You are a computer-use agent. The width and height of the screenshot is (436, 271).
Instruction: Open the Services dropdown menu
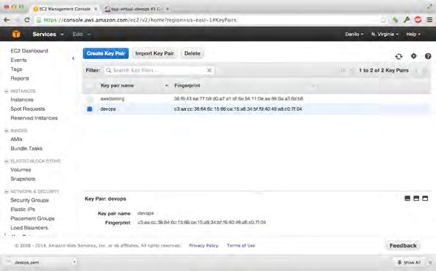(48, 34)
